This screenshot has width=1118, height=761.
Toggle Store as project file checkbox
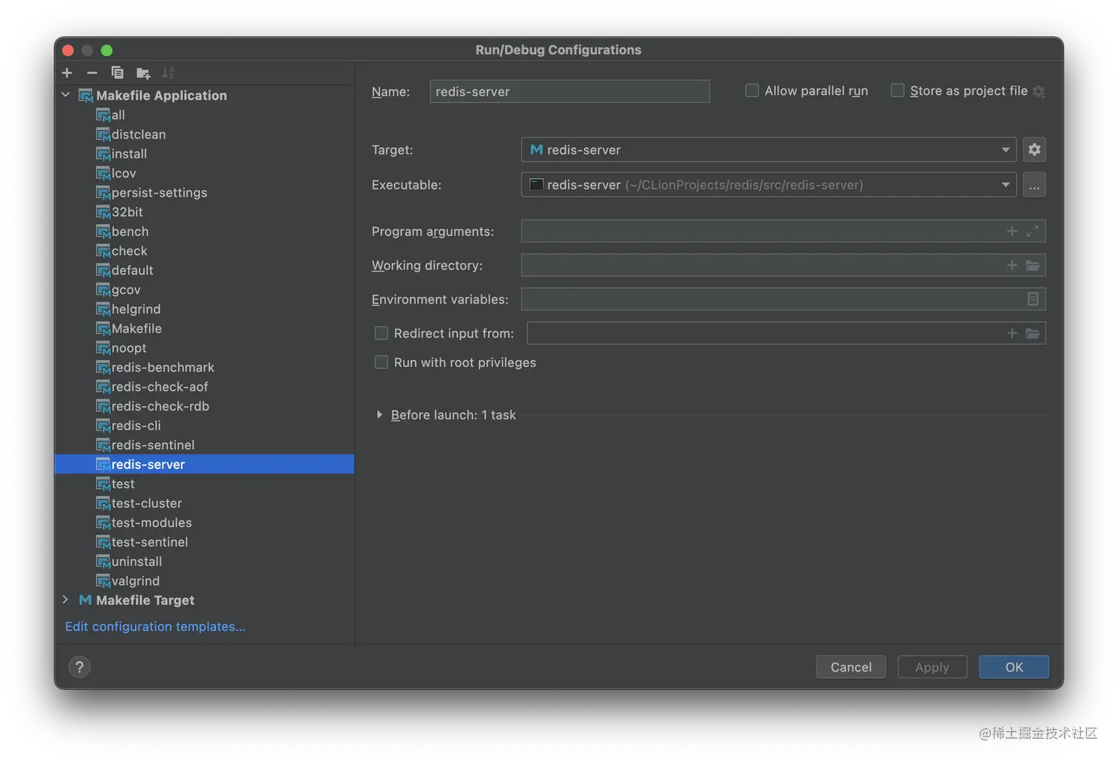click(897, 91)
